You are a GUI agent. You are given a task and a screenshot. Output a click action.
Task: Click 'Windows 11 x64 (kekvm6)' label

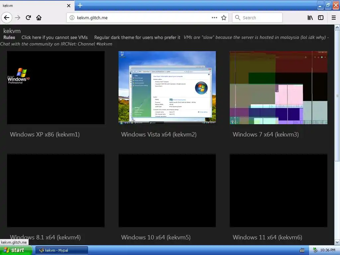tap(267, 237)
